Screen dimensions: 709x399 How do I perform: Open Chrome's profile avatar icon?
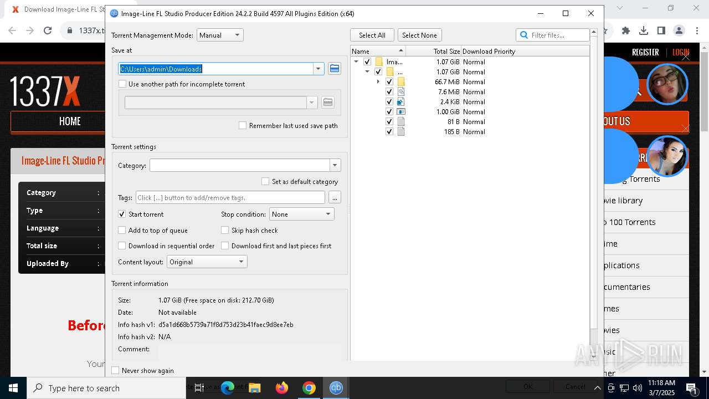coord(679,30)
